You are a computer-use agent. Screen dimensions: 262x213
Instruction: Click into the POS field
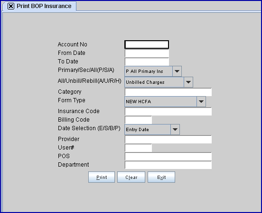tap(168, 157)
